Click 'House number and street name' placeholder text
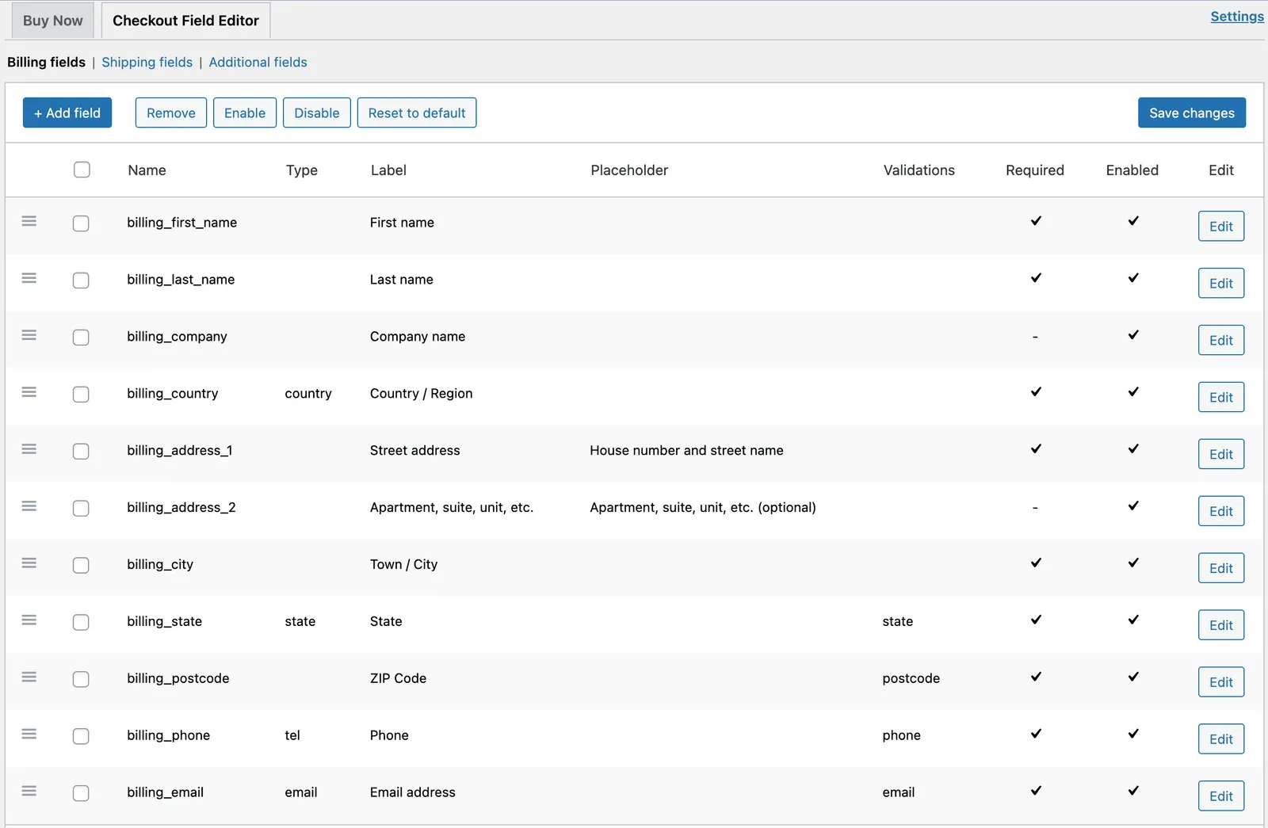This screenshot has width=1268, height=828. click(686, 450)
